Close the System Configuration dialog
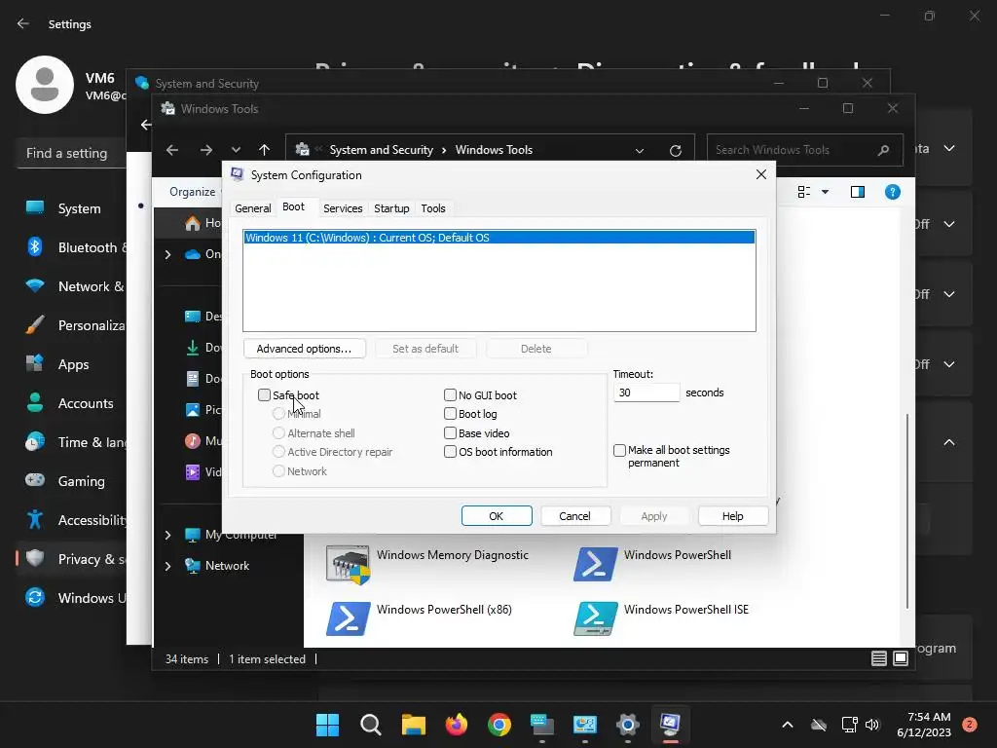 pos(760,175)
